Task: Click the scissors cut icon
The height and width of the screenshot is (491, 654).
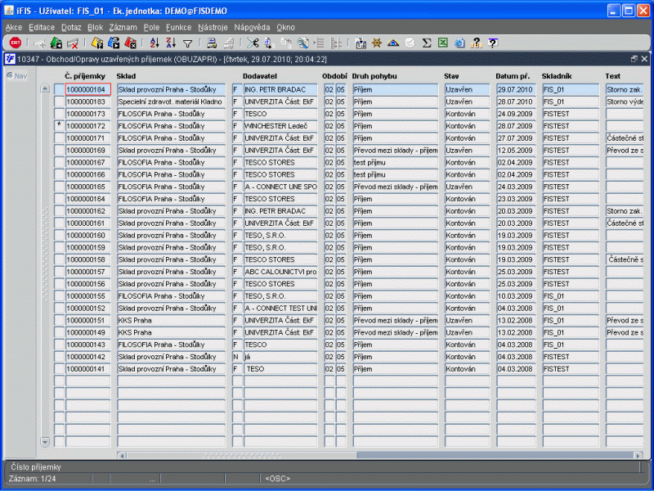Action: pyautogui.click(x=253, y=43)
